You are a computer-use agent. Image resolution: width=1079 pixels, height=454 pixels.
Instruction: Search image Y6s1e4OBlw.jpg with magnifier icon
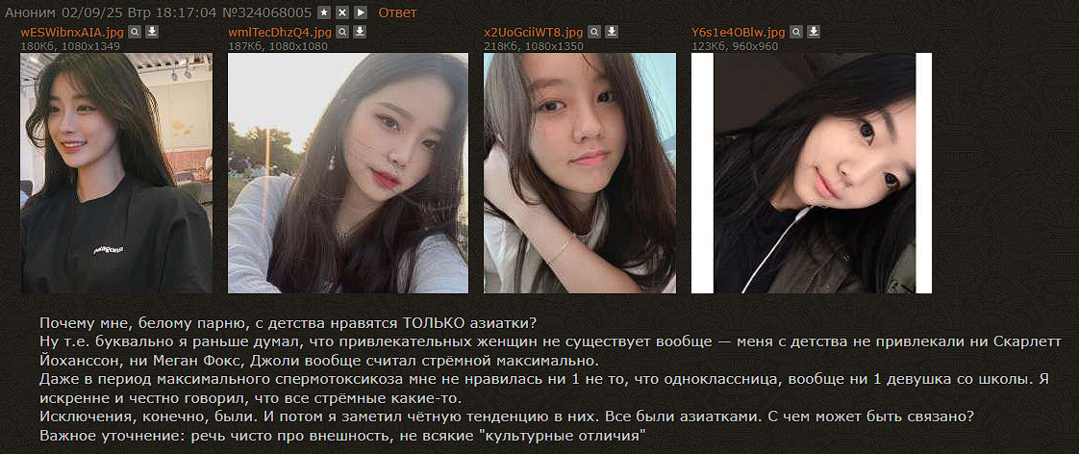tap(795, 32)
